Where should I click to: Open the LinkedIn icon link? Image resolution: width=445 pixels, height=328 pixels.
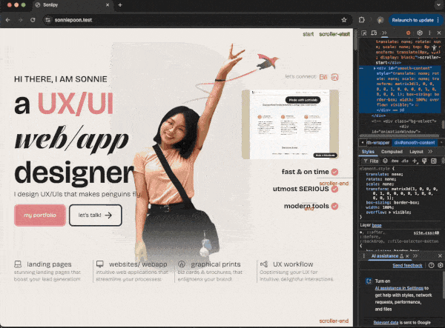334,77
